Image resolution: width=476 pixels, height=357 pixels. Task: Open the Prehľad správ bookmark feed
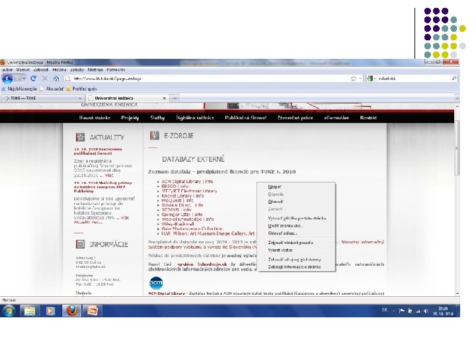(82, 89)
